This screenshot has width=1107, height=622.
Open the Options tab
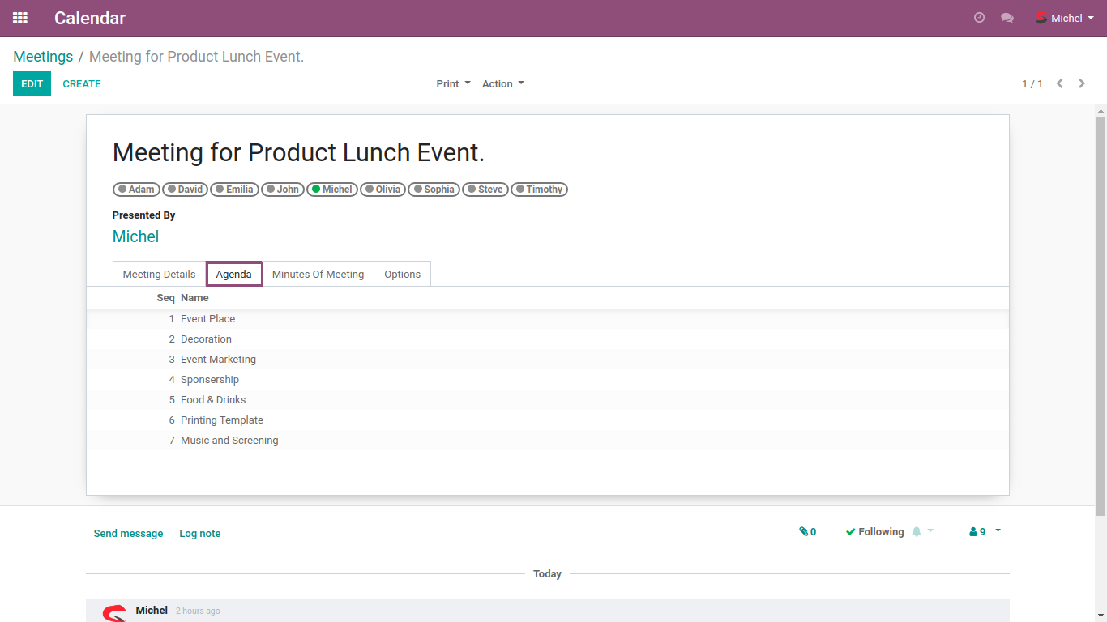pos(402,274)
